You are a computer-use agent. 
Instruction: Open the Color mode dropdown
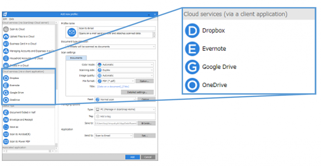point(125,65)
